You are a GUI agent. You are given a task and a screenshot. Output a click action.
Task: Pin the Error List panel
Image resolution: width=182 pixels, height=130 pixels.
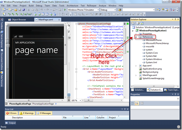coord(125,109)
